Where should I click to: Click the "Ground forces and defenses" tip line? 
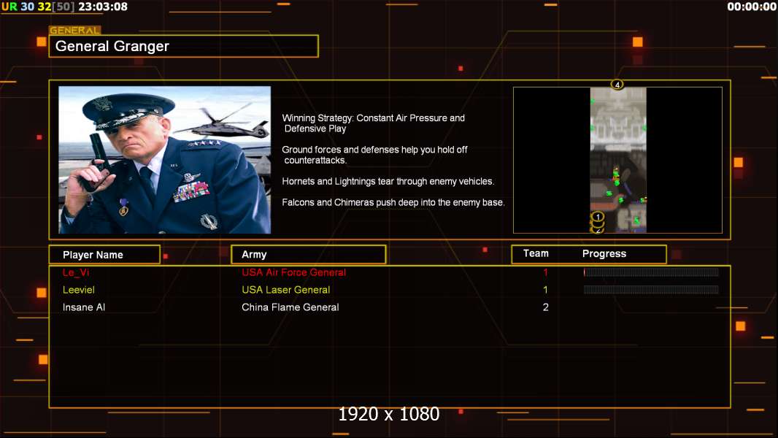pos(374,155)
